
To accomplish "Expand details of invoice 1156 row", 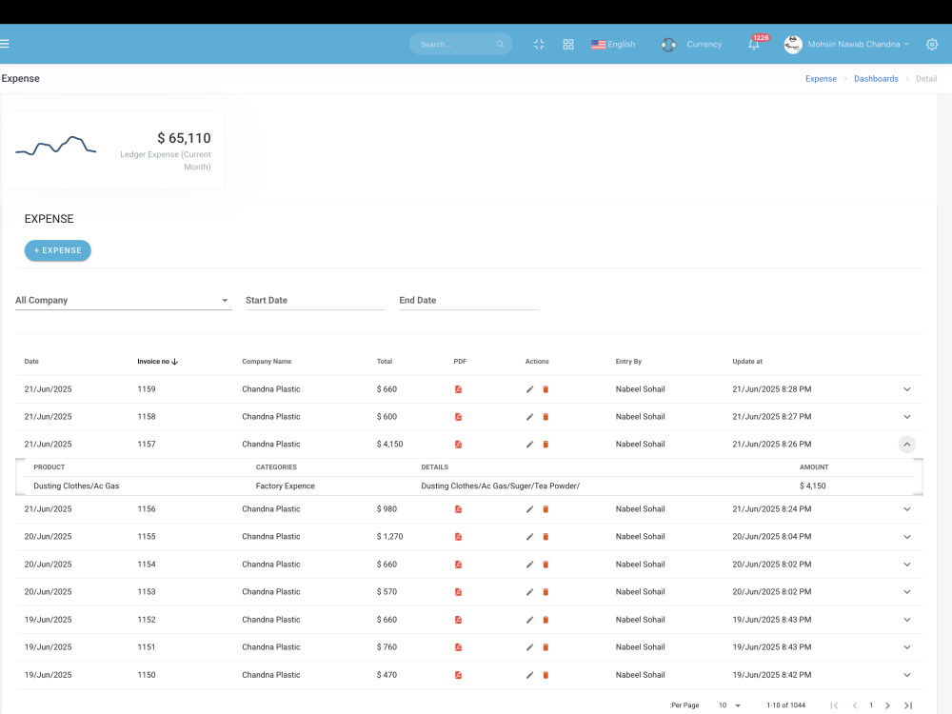I will click(x=907, y=509).
